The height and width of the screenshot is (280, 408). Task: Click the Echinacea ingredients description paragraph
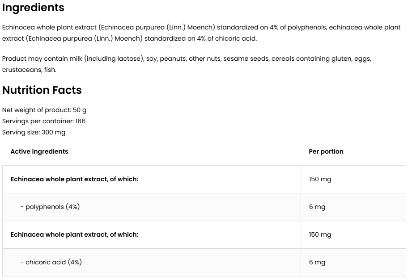(x=201, y=33)
